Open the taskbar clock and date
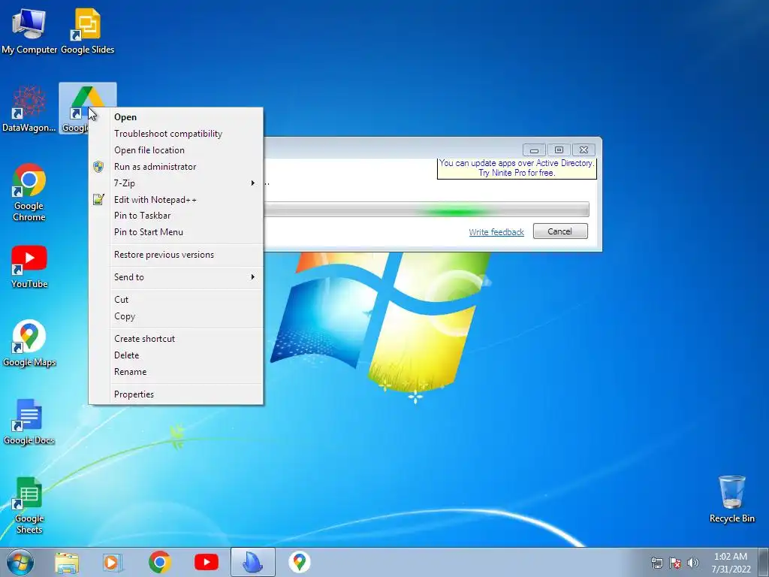769x577 pixels. pyautogui.click(x=731, y=563)
